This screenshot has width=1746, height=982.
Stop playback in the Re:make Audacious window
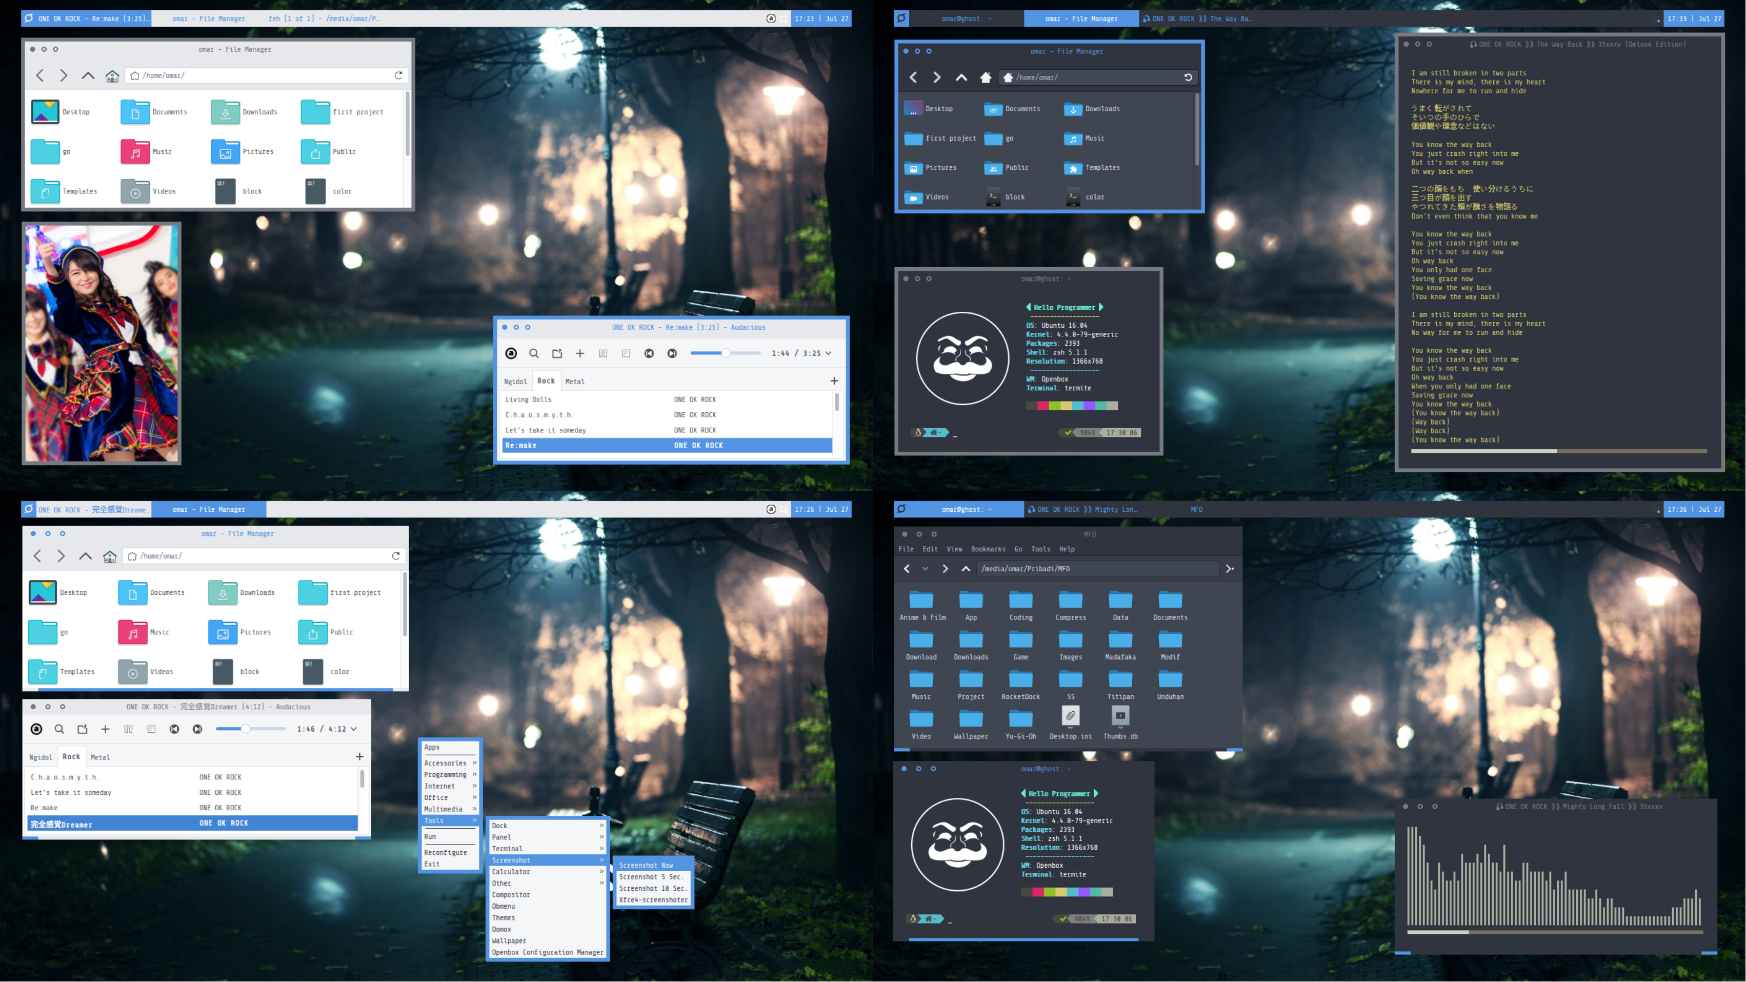(626, 353)
